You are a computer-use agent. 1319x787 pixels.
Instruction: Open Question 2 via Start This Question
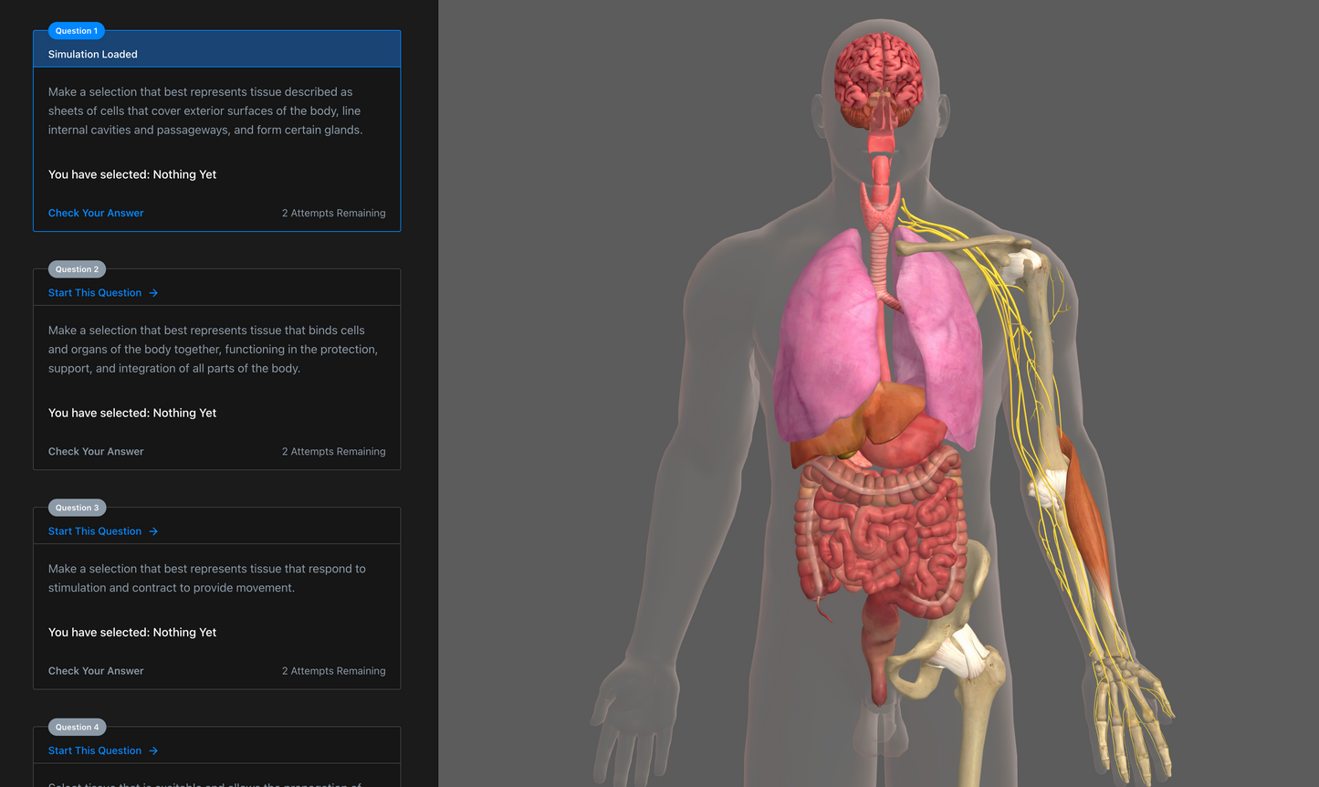(x=95, y=292)
